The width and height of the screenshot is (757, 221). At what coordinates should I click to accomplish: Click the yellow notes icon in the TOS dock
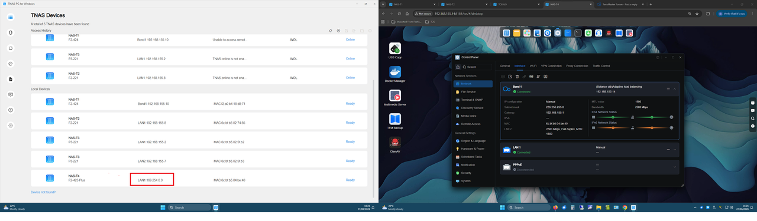click(x=516, y=33)
